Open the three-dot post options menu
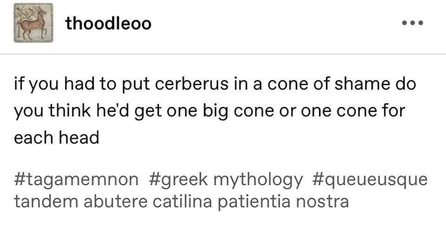This screenshot has width=446, height=226. (x=412, y=23)
